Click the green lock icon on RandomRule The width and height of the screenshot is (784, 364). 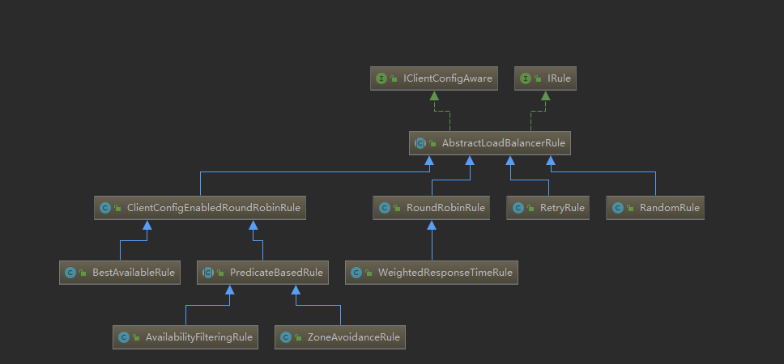[630, 209]
